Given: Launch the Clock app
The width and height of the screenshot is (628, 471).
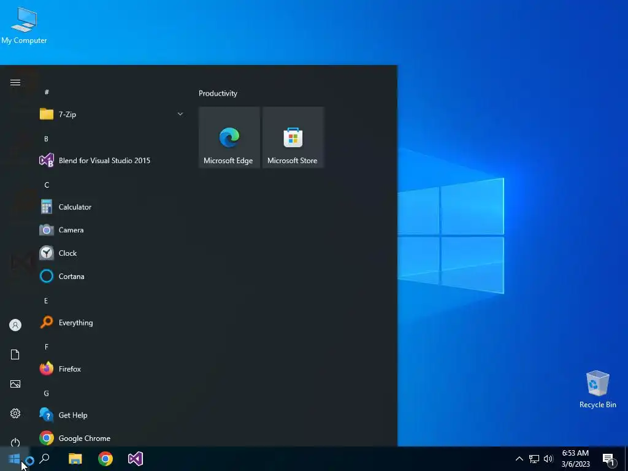Looking at the screenshot, I should 112,253.
